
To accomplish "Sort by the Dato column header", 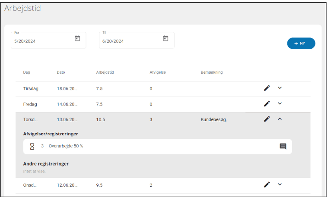I will pos(61,72).
